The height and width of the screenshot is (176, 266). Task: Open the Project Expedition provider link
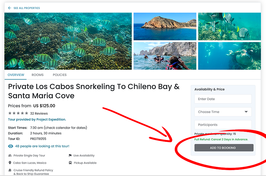tap(37, 119)
